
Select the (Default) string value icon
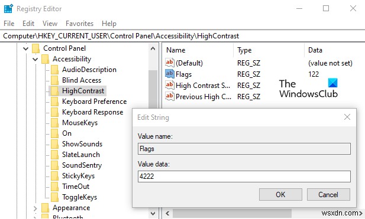tap(169, 63)
